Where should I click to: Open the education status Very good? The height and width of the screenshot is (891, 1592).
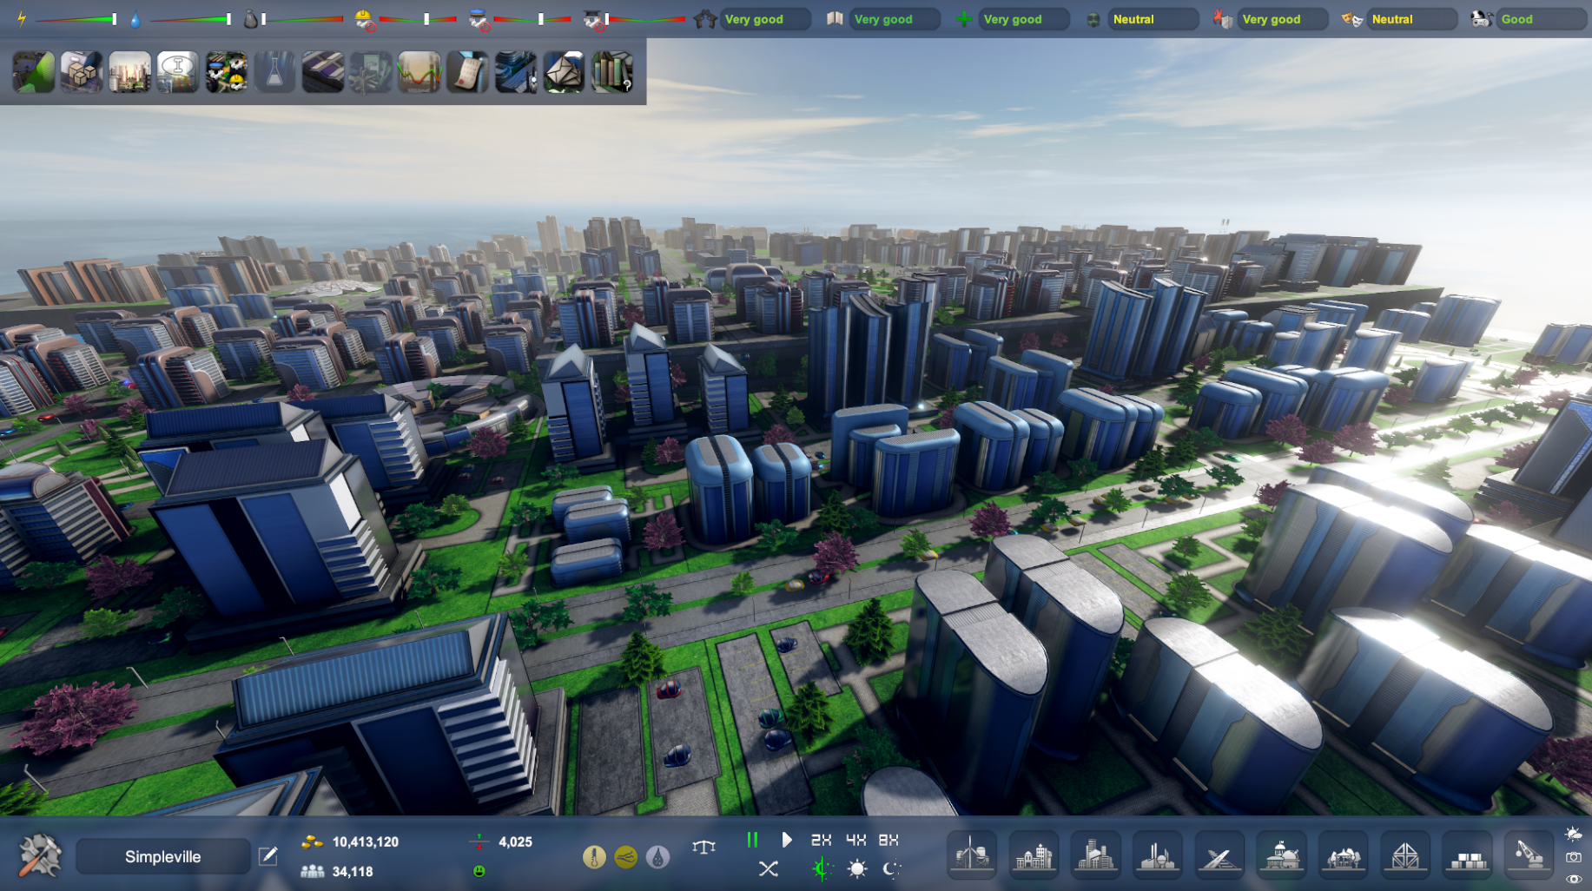pyautogui.click(x=895, y=19)
